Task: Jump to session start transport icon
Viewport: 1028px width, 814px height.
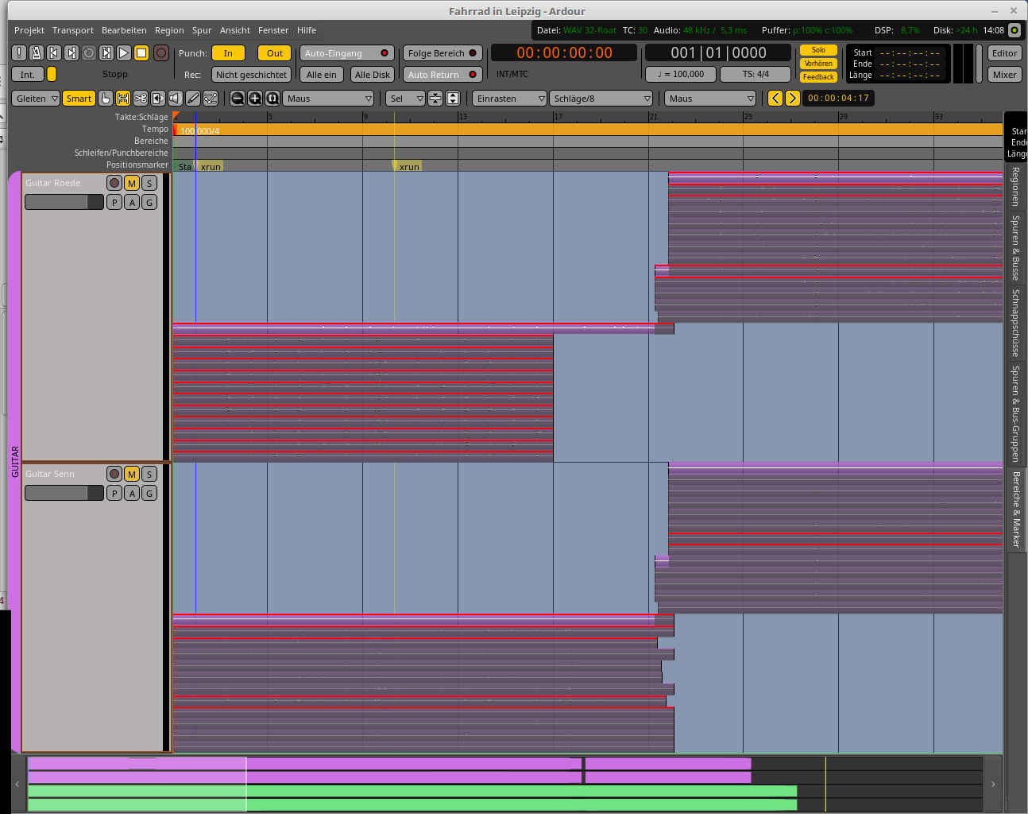Action: tap(53, 53)
